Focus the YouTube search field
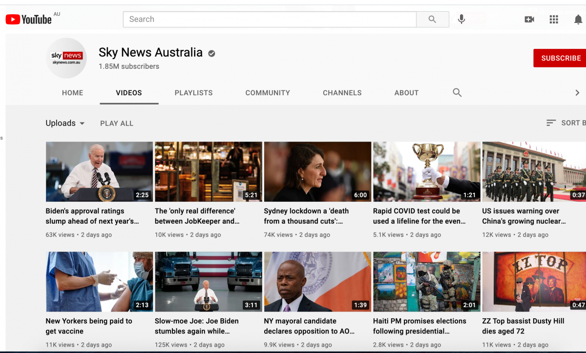 (x=270, y=19)
